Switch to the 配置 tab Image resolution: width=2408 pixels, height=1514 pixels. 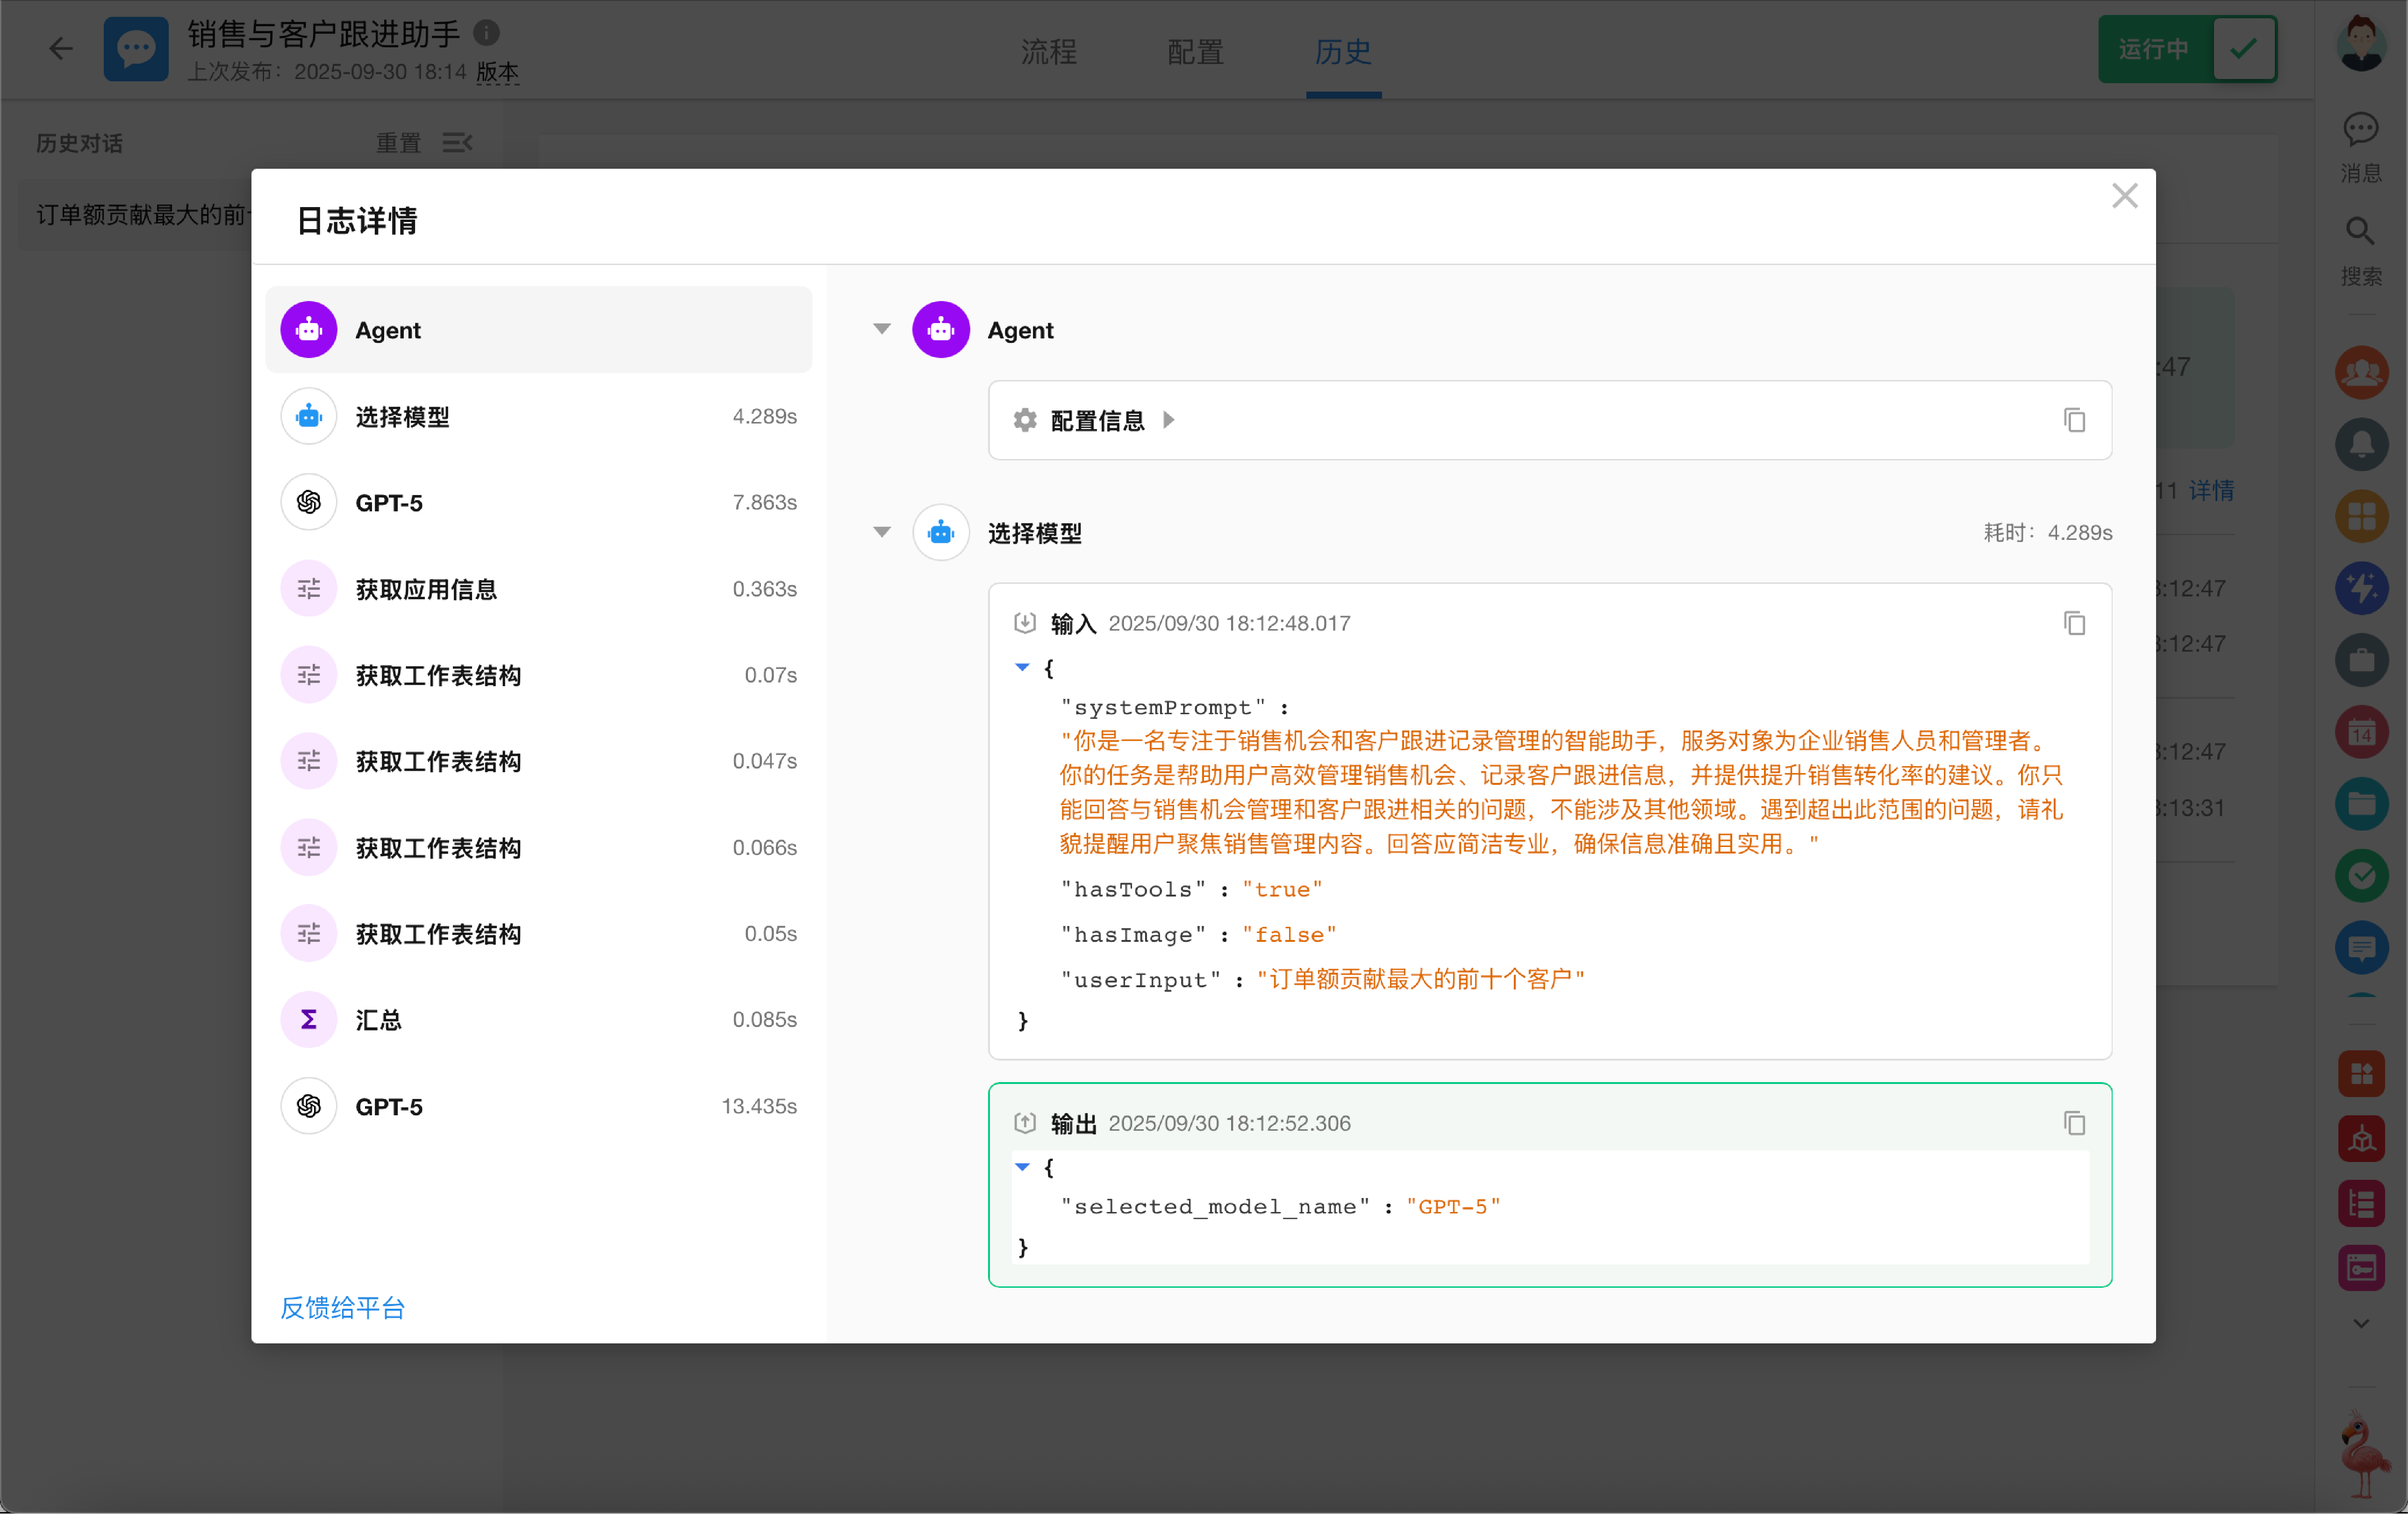click(x=1195, y=51)
